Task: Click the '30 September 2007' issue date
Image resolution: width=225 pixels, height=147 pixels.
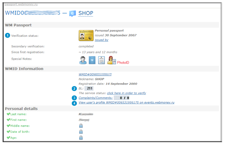Action: point(120,35)
